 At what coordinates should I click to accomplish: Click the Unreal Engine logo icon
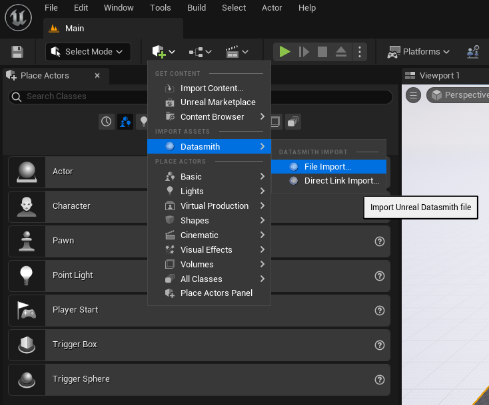click(x=19, y=17)
